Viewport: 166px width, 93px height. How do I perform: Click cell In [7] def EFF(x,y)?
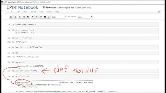[87, 71]
